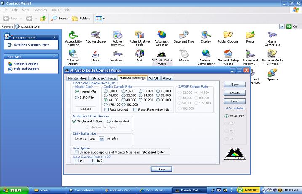Click the Load button
The height and width of the screenshot is (194, 302).
point(235,101)
